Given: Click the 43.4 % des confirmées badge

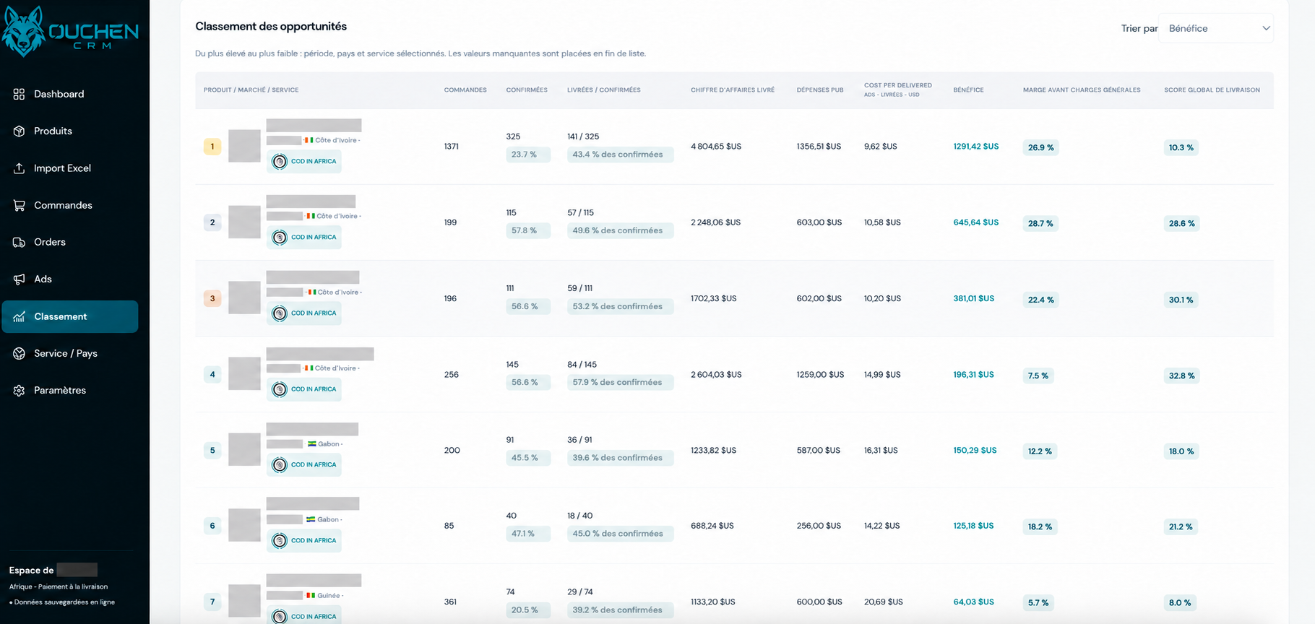Looking at the screenshot, I should [x=621, y=155].
